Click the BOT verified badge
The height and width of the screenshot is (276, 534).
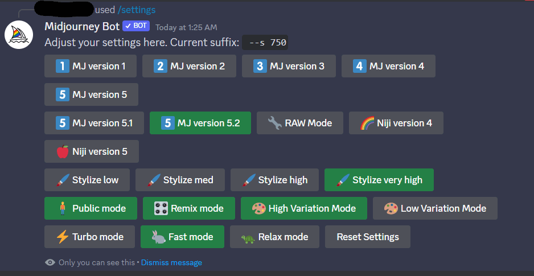pos(136,26)
